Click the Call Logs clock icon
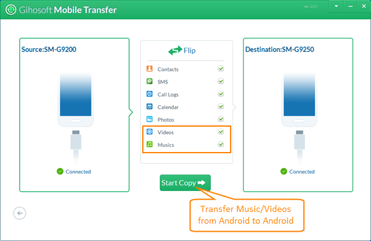The image size is (371, 241). coord(150,94)
